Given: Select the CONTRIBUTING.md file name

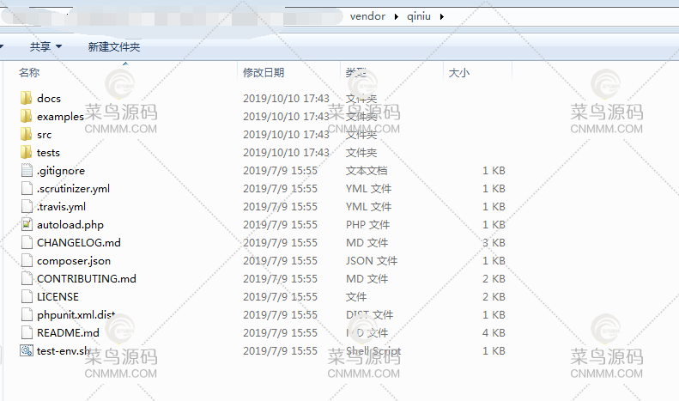Looking at the screenshot, I should pyautogui.click(x=87, y=278).
